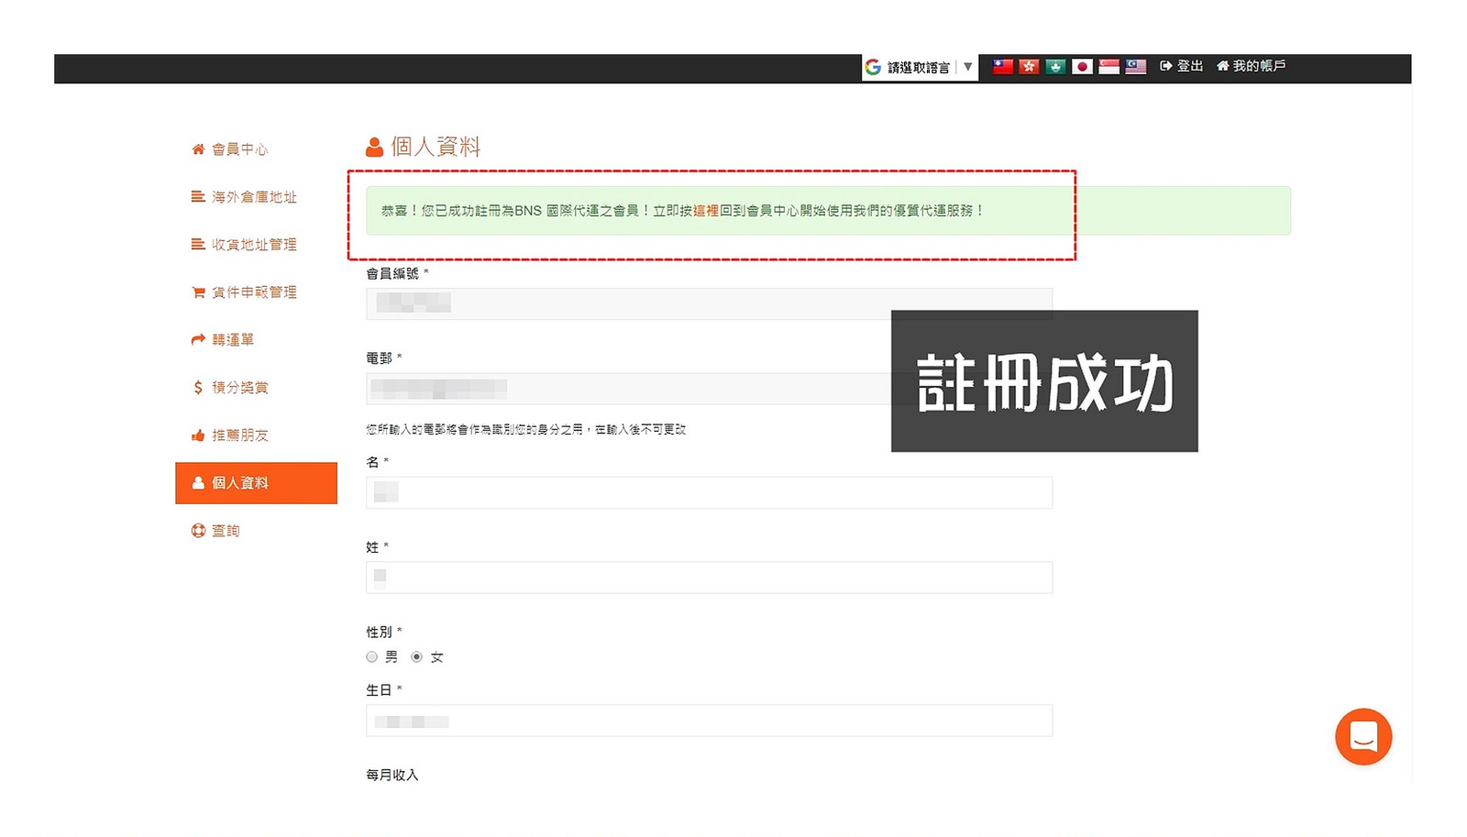Open the 請選取語言 language dropdown
The width and height of the screenshot is (1467, 837).
(919, 67)
